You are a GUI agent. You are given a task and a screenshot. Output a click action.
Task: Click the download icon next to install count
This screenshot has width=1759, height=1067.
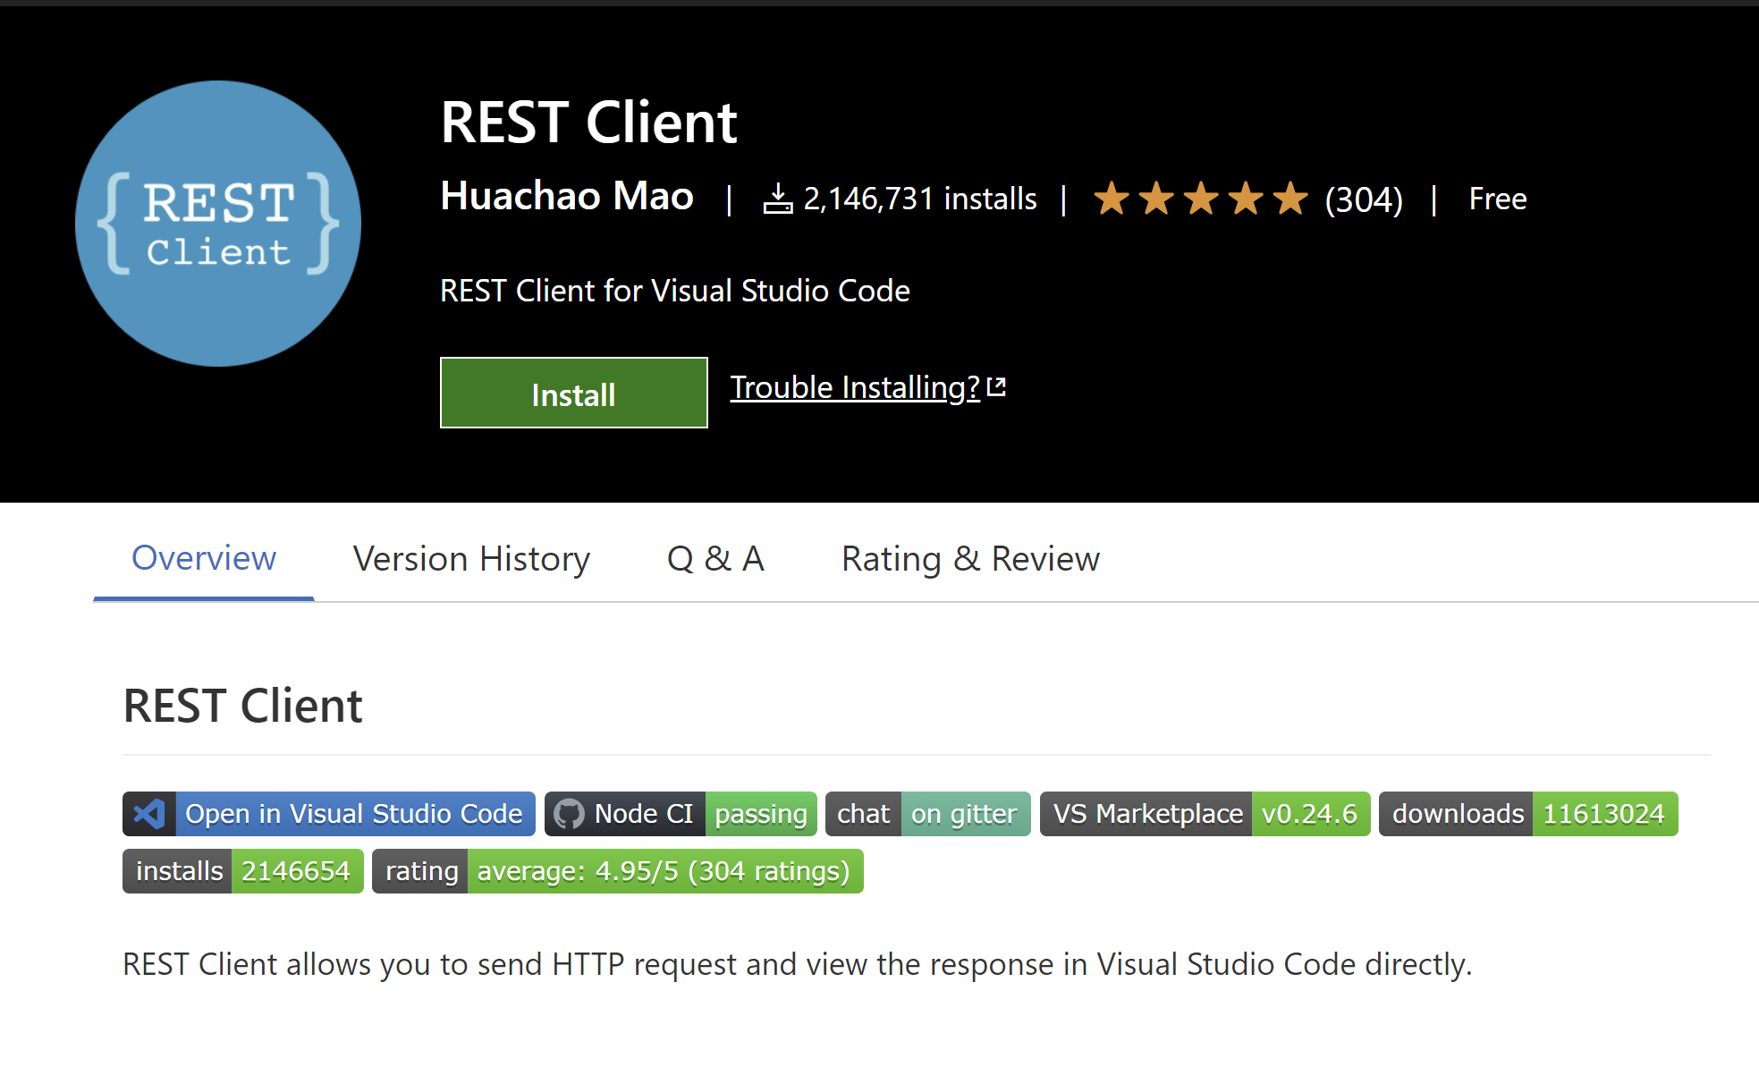pos(779,199)
